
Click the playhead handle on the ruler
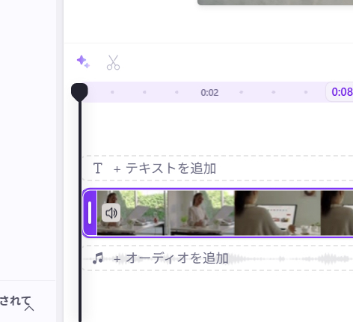pyautogui.click(x=79, y=92)
